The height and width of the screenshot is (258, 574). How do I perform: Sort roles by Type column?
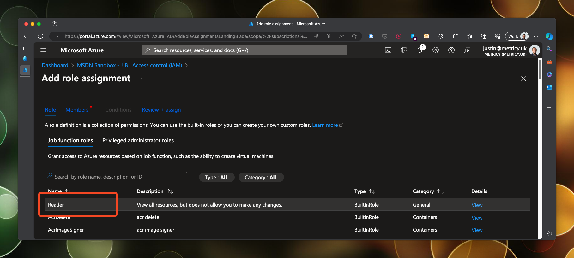[365, 191]
